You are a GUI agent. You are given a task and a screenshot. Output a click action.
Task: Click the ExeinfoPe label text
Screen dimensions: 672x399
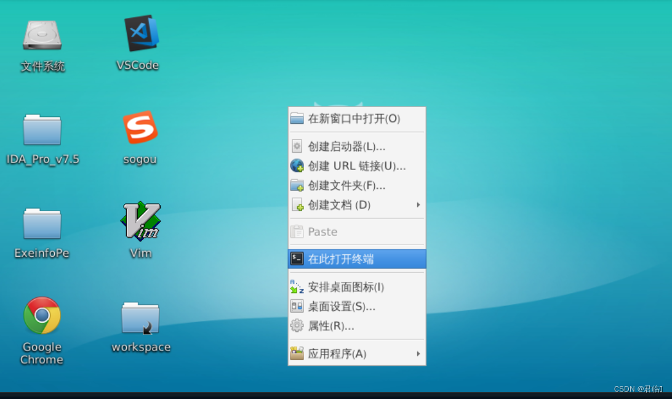tap(42, 253)
